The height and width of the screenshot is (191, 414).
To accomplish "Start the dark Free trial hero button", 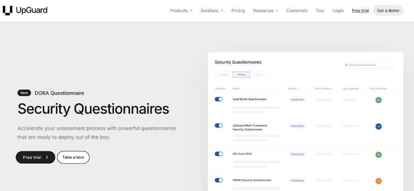I will coord(35,157).
